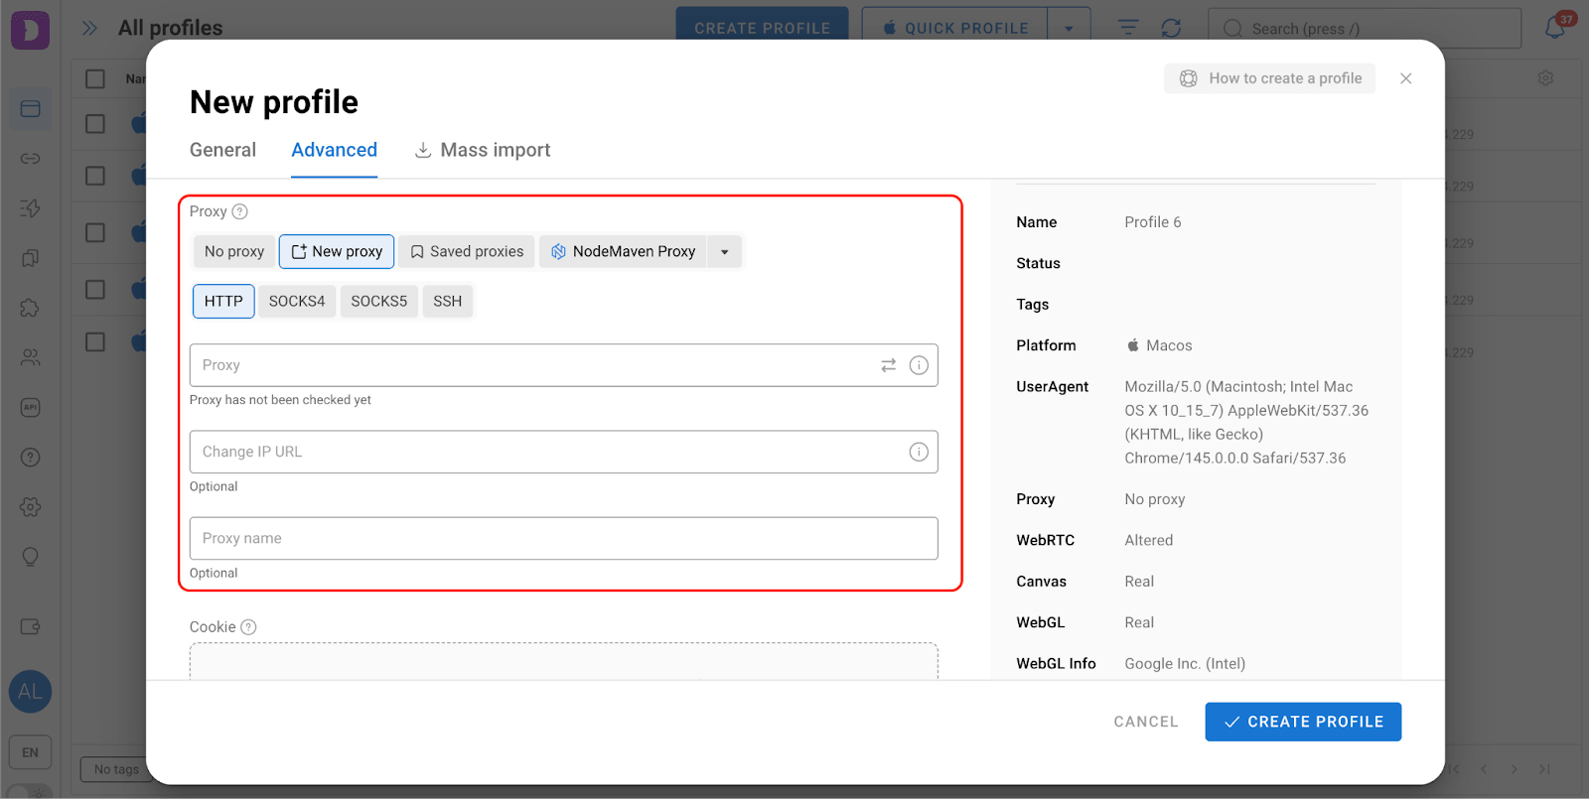Viewport: 1589px width, 799px height.
Task: Open the filter icon in top toolbar
Action: click(x=1128, y=28)
